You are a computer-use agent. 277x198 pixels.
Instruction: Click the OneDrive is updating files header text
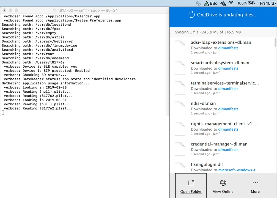(227, 15)
